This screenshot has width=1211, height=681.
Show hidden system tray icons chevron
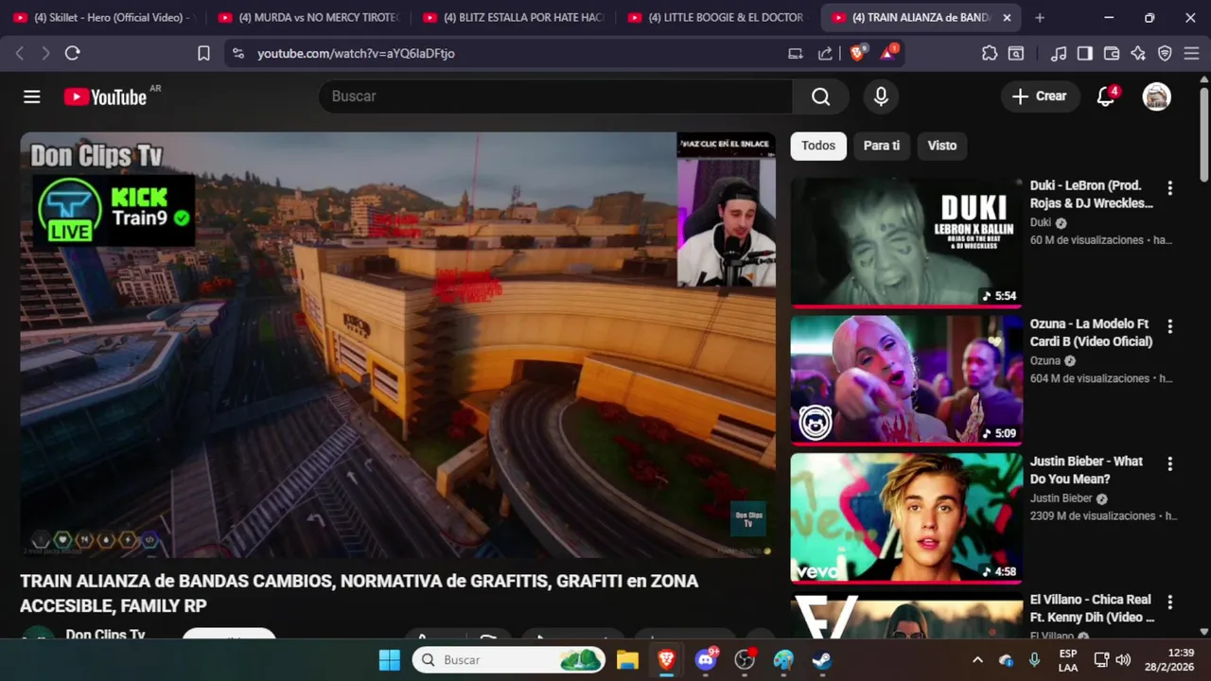977,660
